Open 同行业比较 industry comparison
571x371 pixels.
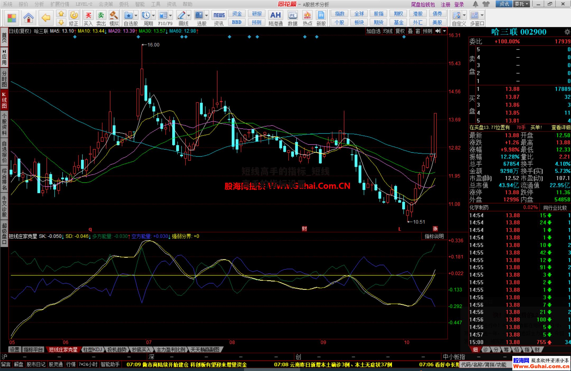(x=555, y=208)
